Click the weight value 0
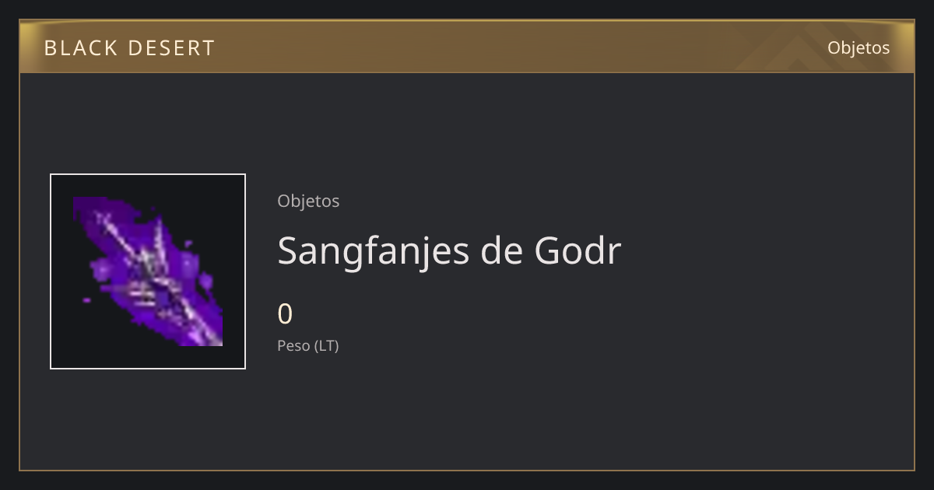 [x=285, y=314]
